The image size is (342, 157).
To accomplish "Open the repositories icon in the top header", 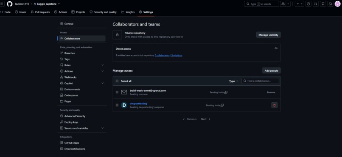I will 323,4.
